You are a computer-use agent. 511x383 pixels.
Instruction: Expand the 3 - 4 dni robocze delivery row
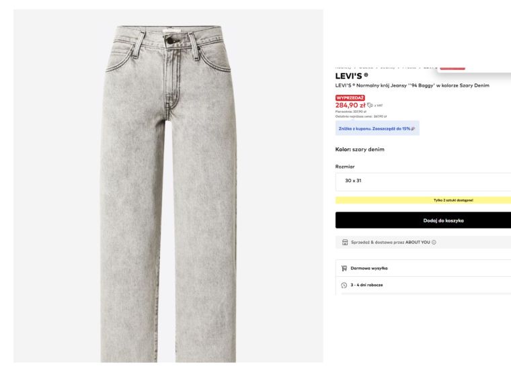click(423, 285)
